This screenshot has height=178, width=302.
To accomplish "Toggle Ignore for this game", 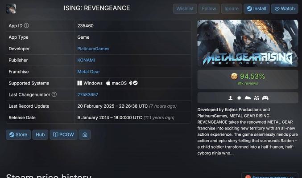I will point(231,8).
